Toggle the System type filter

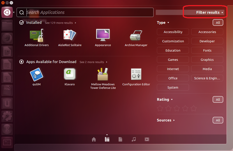click(173, 87)
